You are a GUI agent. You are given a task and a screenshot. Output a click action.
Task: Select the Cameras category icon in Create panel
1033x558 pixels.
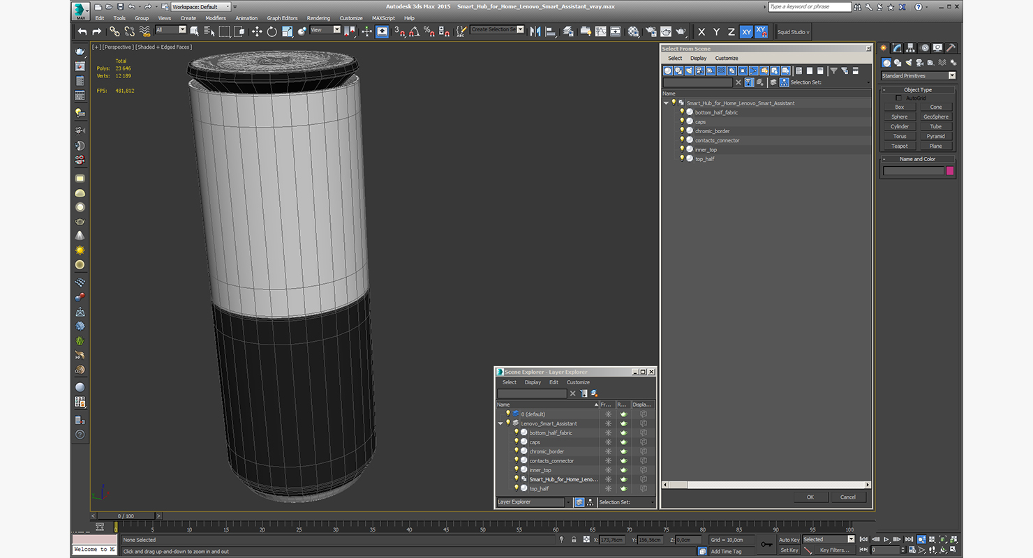(x=921, y=63)
